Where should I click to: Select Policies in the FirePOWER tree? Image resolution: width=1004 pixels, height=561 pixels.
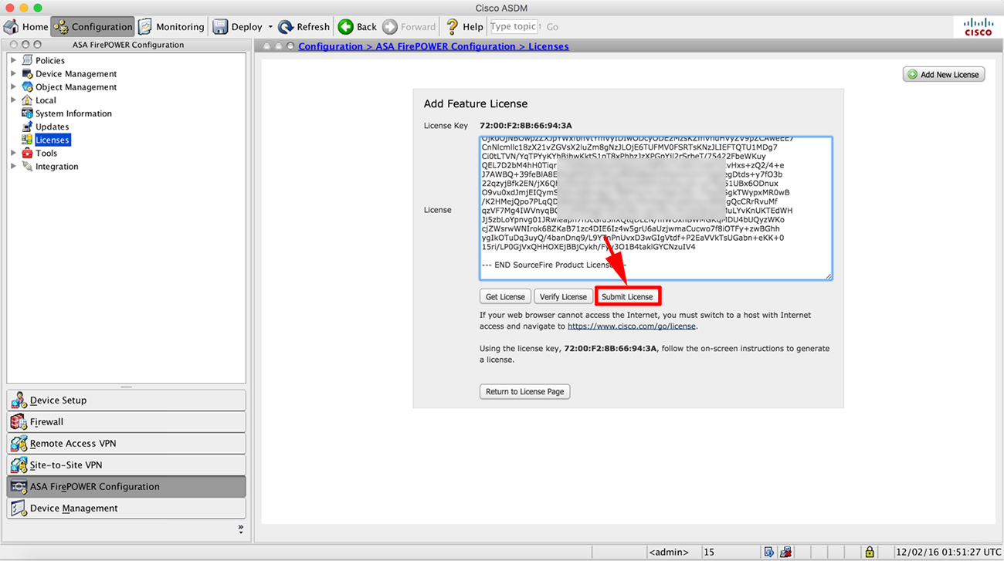(x=49, y=60)
